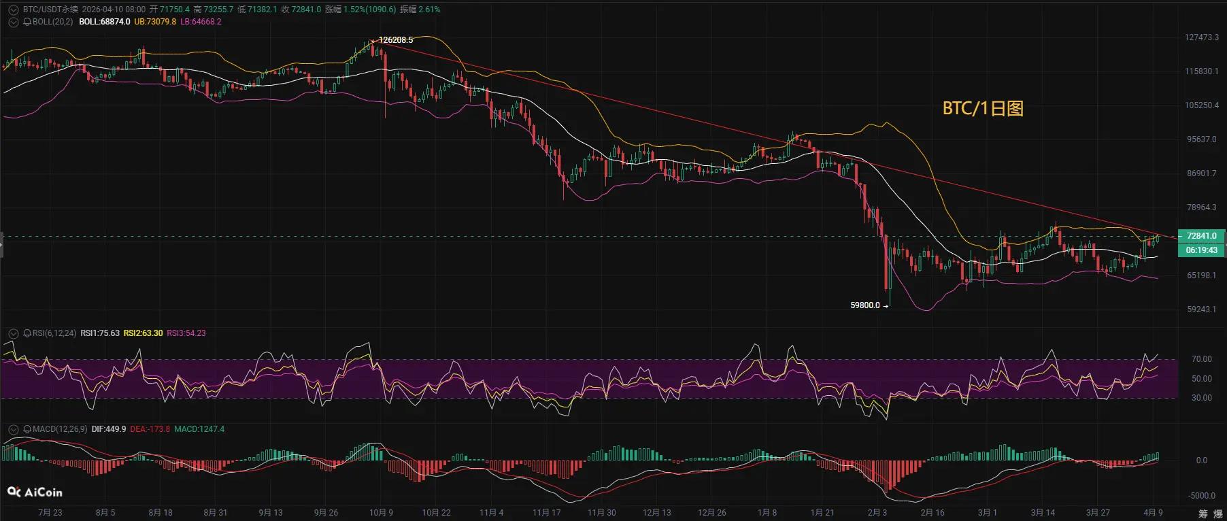This screenshot has width=1227, height=521.
Task: Click the change value 1.52%(1090.6)
Action: [370, 10]
